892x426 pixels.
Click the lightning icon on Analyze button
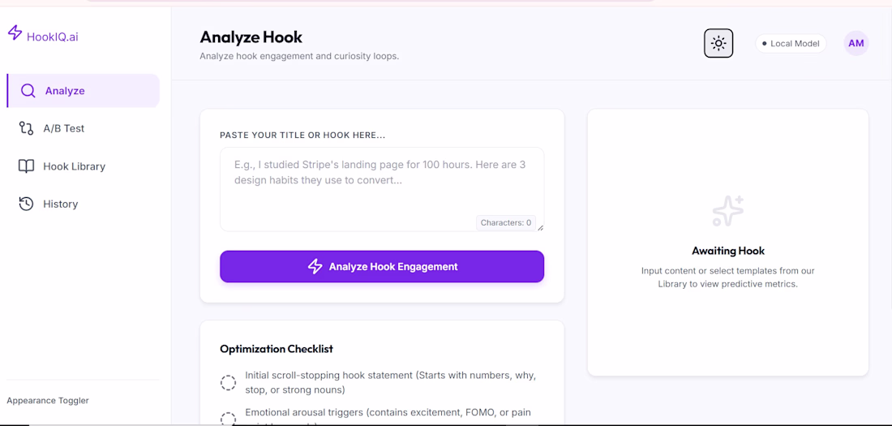click(315, 266)
